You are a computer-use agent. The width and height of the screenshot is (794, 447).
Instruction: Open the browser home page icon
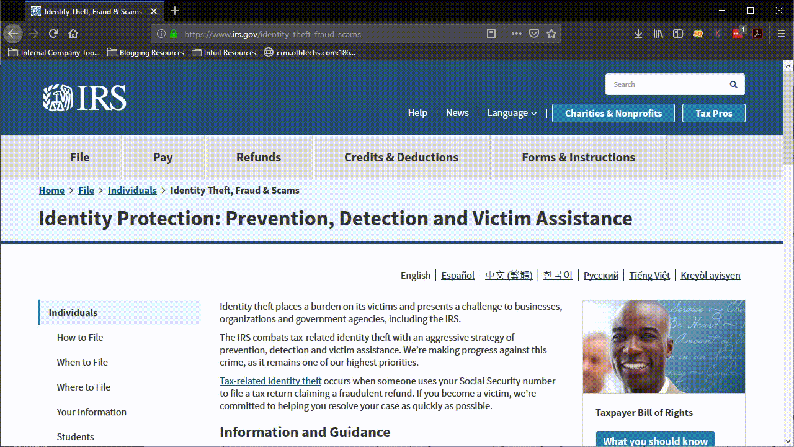click(73, 34)
